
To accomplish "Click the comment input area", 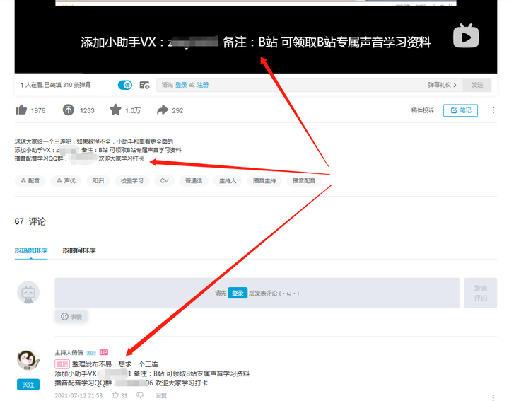I will (257, 293).
